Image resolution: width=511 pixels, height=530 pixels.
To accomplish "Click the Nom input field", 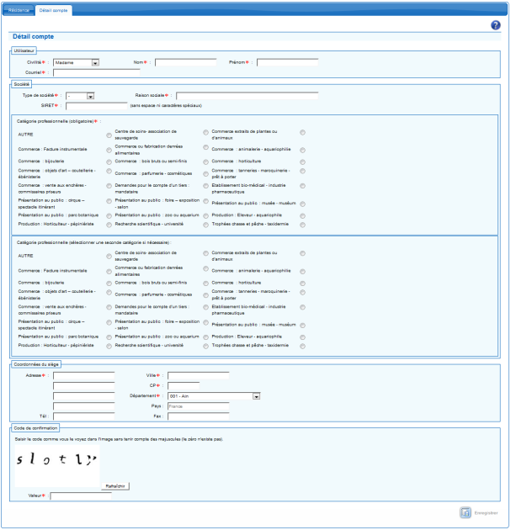I will (x=186, y=62).
